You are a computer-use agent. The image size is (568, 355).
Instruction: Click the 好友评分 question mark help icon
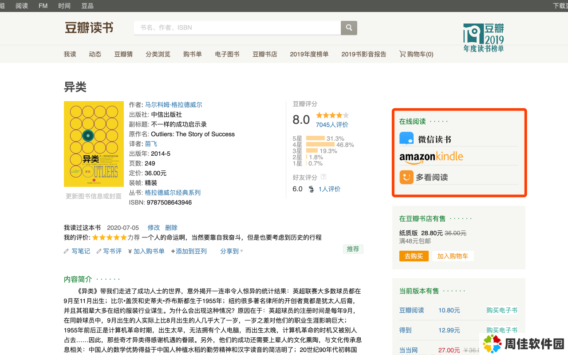tap(323, 177)
